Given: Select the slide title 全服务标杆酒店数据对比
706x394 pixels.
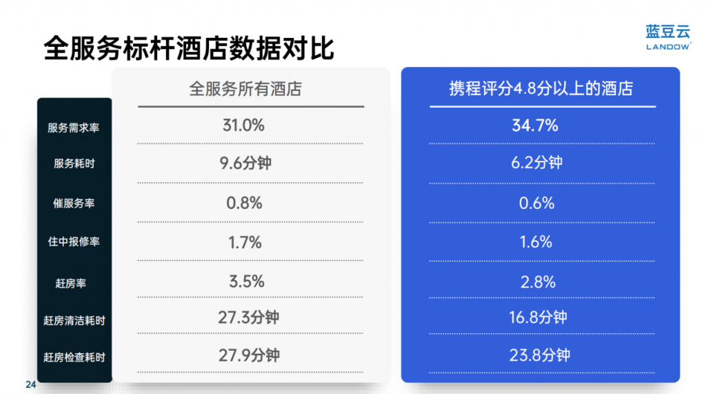Looking at the screenshot, I should tap(189, 48).
